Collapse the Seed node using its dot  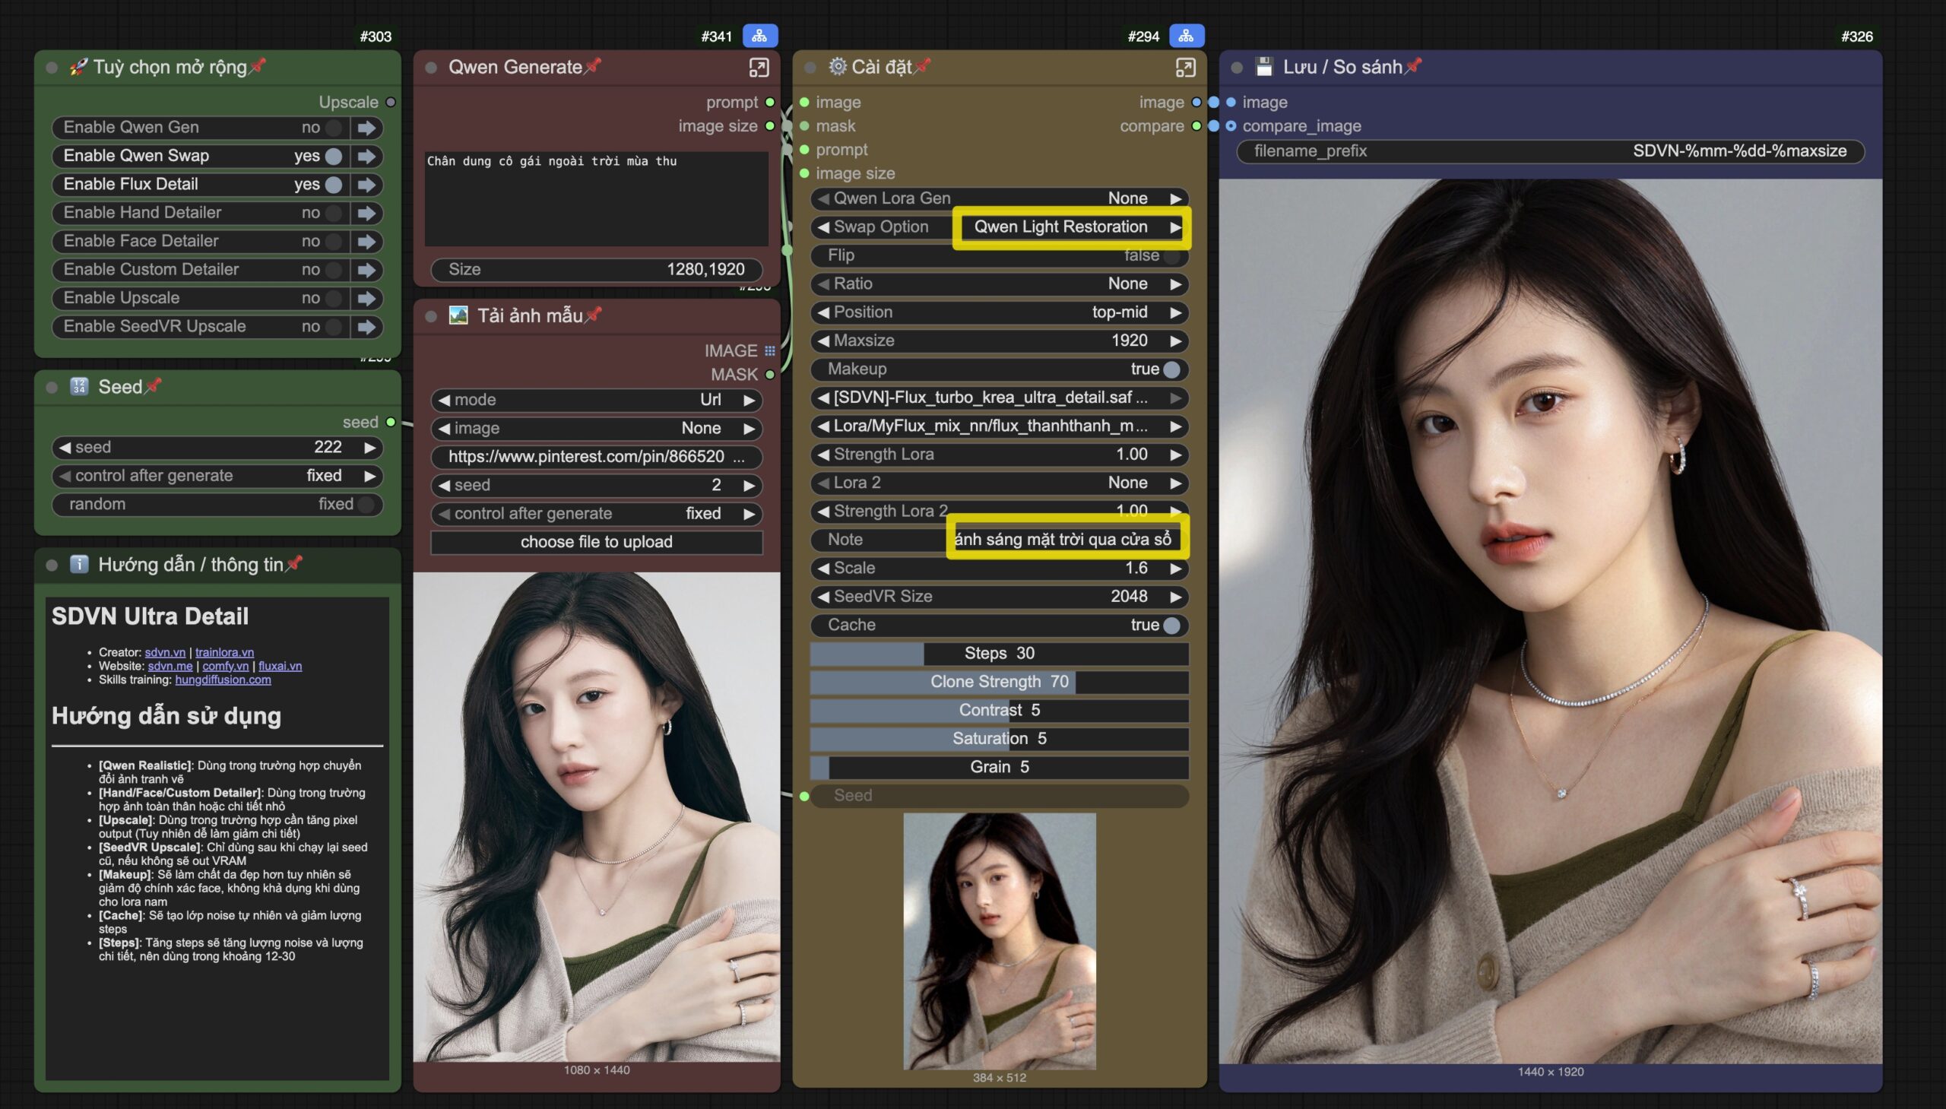[x=52, y=388]
